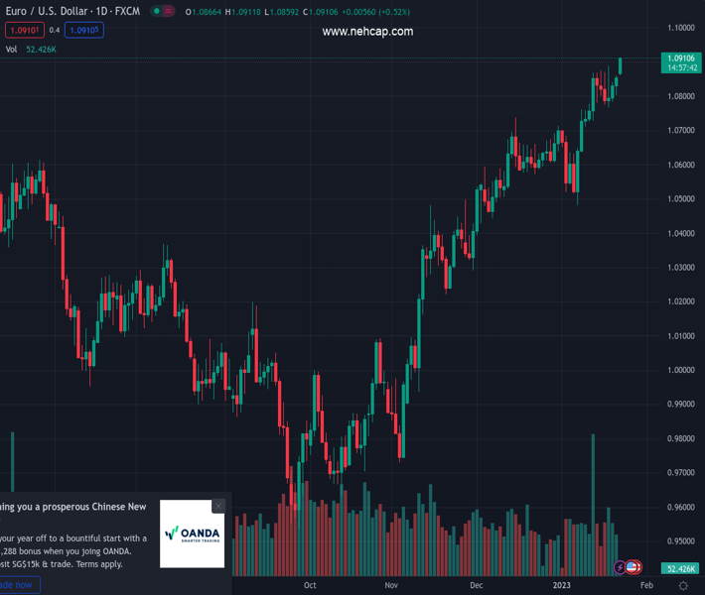Click the OANDA logo image

[192, 535]
